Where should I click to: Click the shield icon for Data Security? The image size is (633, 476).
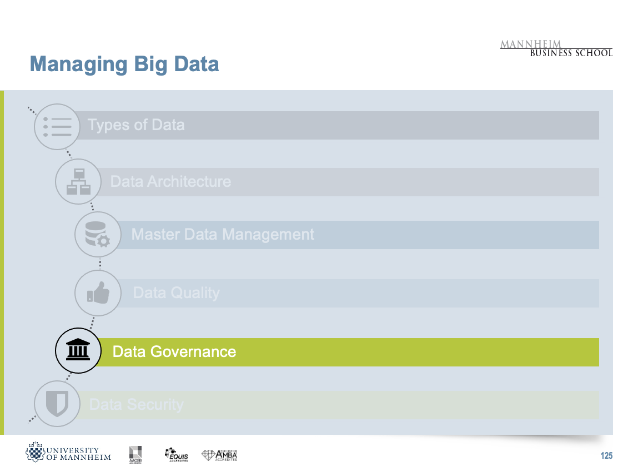click(x=57, y=403)
